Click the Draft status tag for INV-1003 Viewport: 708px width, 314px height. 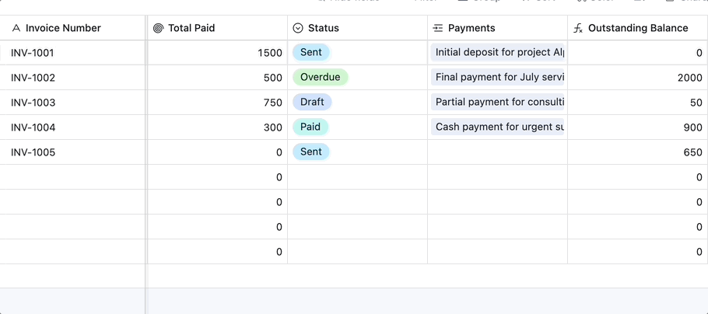click(x=312, y=103)
